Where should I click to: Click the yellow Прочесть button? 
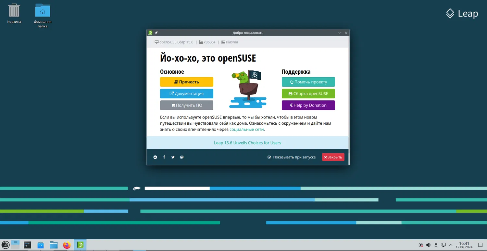187,82
